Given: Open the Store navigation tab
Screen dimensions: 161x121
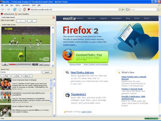Looking at the screenshot, I should (137, 18).
